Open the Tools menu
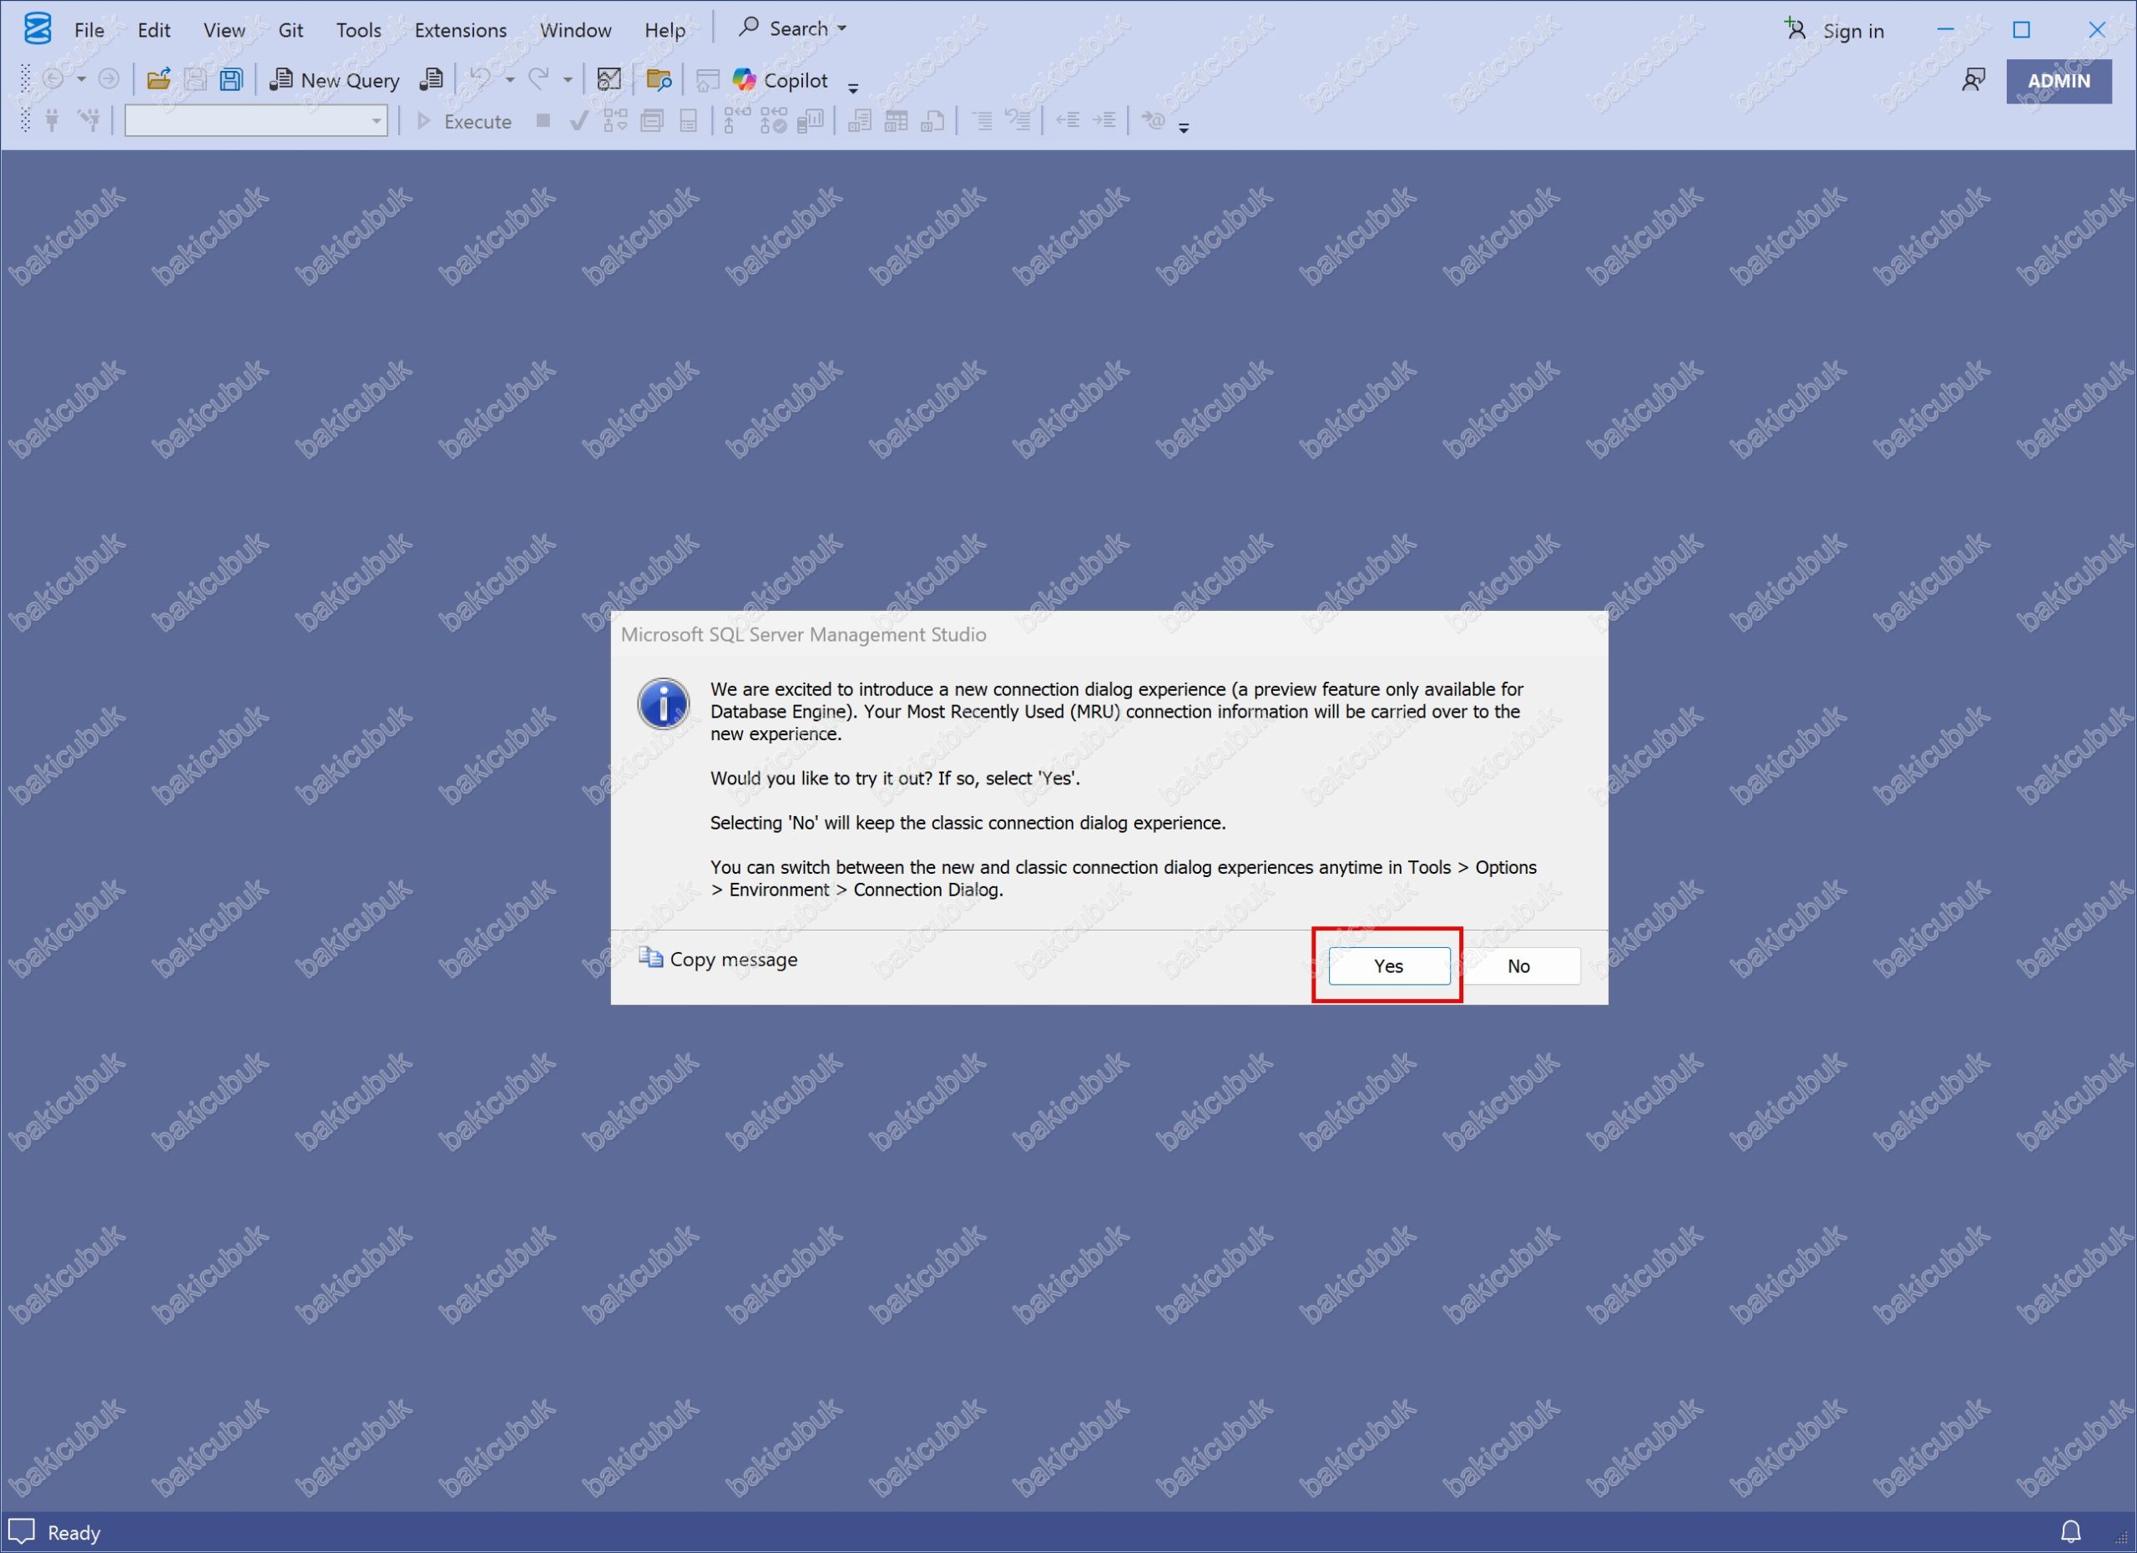This screenshot has height=1553, width=2137. (x=359, y=30)
